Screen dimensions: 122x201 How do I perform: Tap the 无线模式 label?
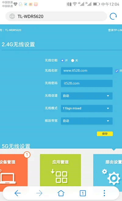coord(51,108)
